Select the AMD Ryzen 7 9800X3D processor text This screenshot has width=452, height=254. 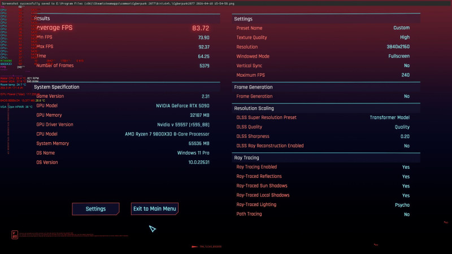(167, 134)
